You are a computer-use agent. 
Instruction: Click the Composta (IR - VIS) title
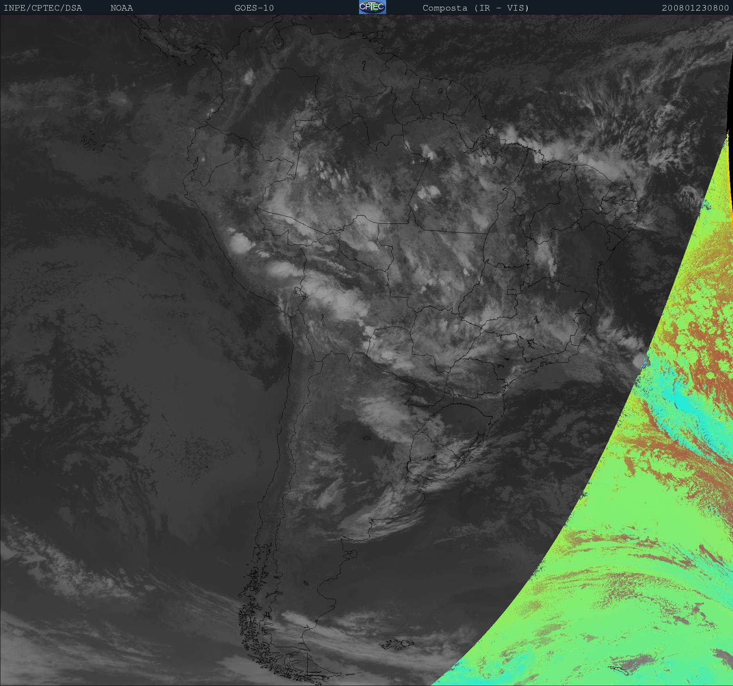pos(475,8)
